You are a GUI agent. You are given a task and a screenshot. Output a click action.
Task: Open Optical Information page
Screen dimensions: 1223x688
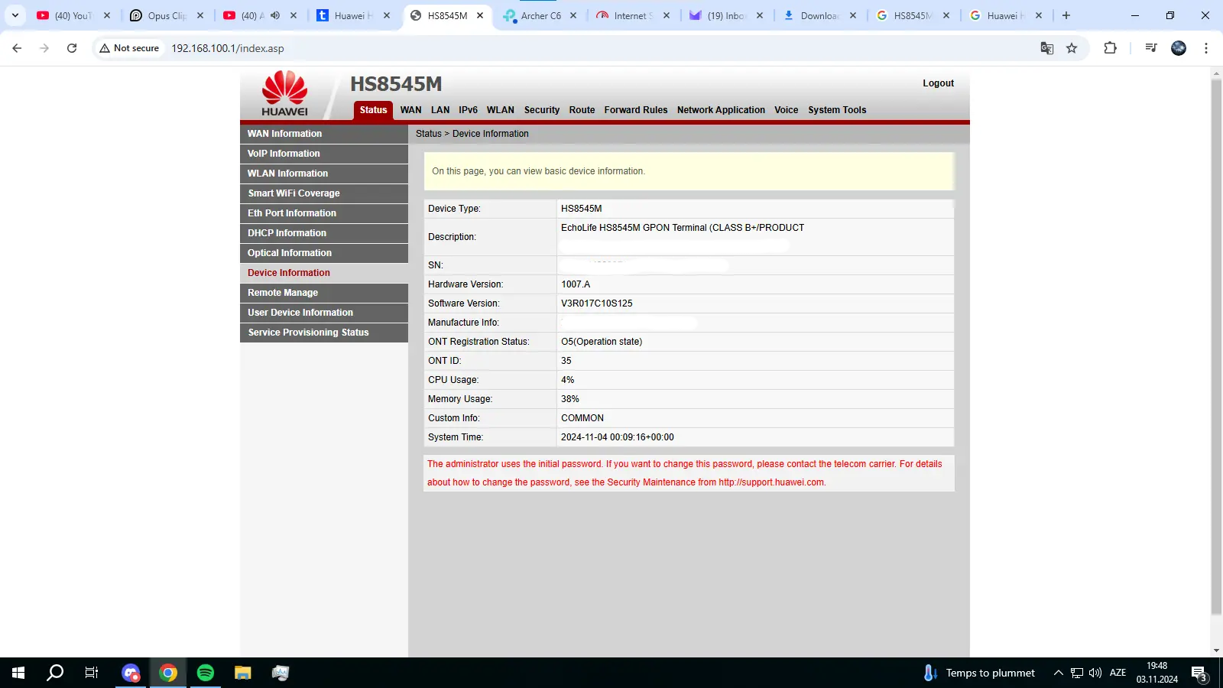pyautogui.click(x=324, y=253)
